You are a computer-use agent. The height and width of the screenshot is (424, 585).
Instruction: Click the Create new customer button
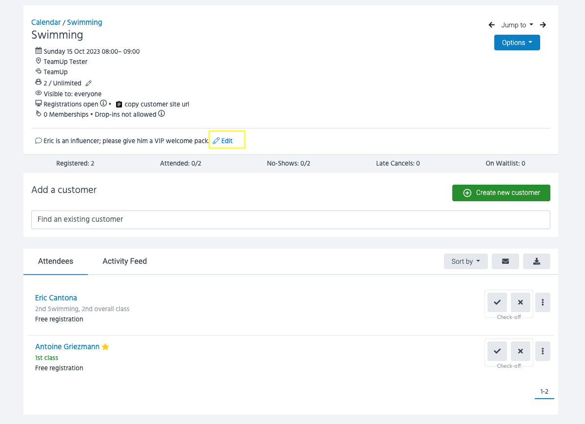[501, 193]
